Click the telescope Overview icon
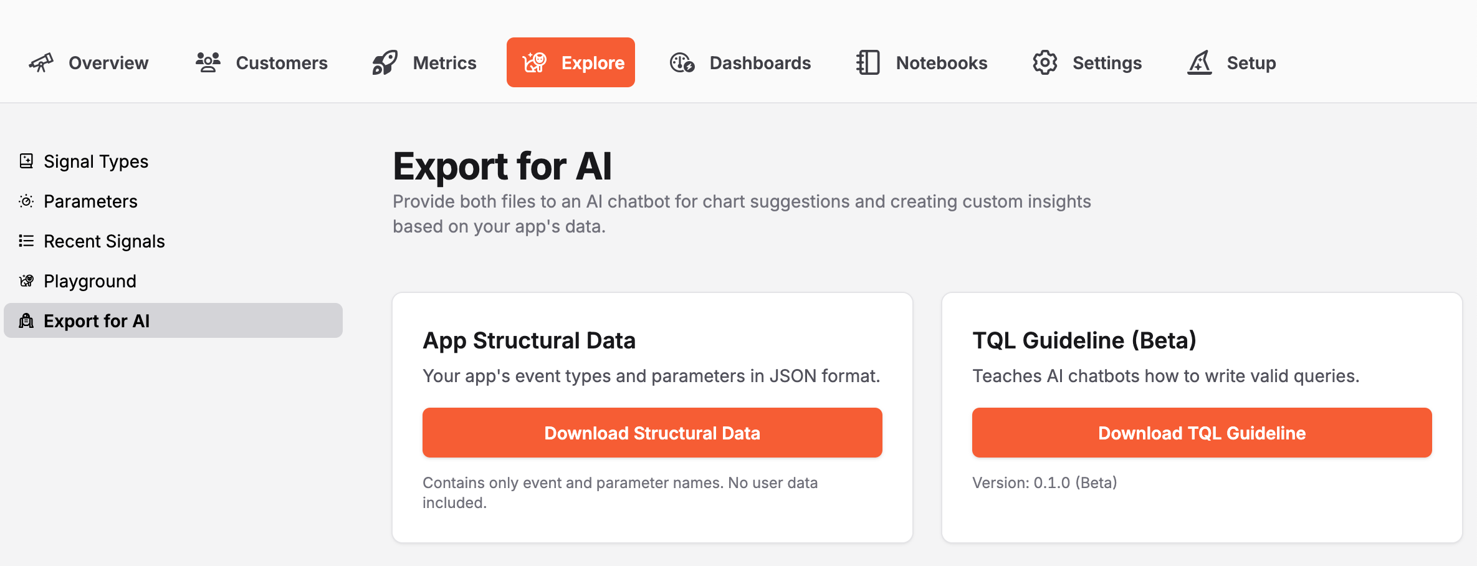The height and width of the screenshot is (566, 1477). (41, 62)
